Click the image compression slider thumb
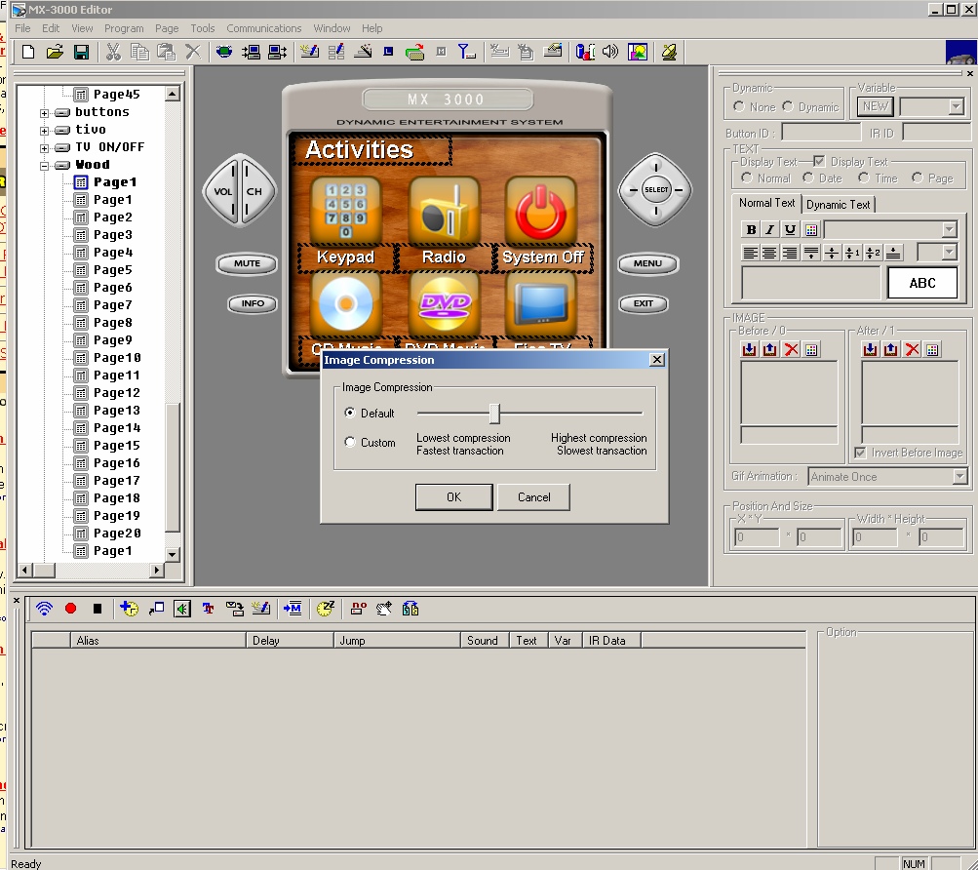 tap(494, 414)
